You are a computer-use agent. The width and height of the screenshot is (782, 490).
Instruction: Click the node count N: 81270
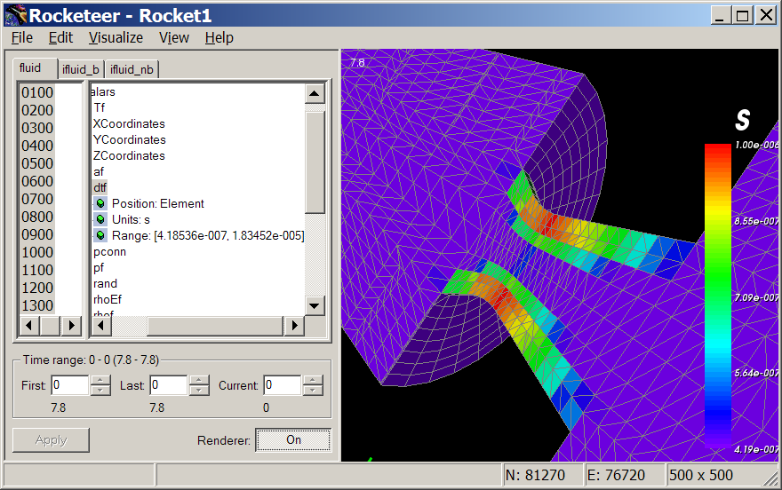pos(536,475)
